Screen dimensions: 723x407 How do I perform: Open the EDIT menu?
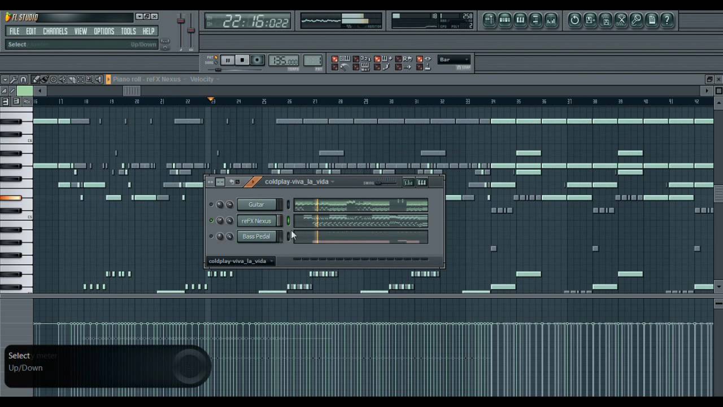[x=31, y=31]
